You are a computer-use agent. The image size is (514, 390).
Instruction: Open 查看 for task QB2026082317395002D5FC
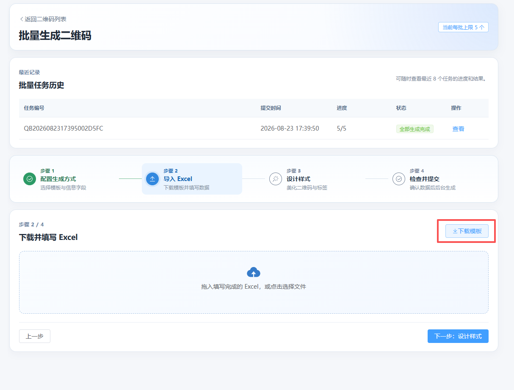click(x=458, y=128)
